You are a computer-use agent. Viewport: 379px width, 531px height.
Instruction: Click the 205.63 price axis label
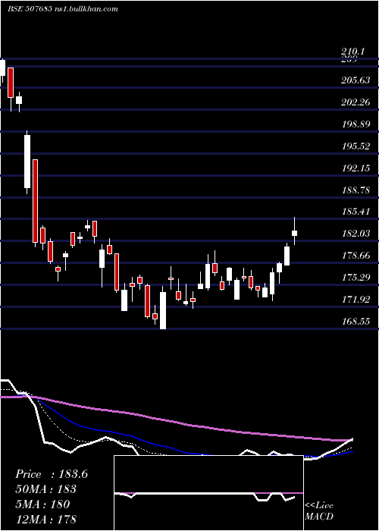point(356,80)
